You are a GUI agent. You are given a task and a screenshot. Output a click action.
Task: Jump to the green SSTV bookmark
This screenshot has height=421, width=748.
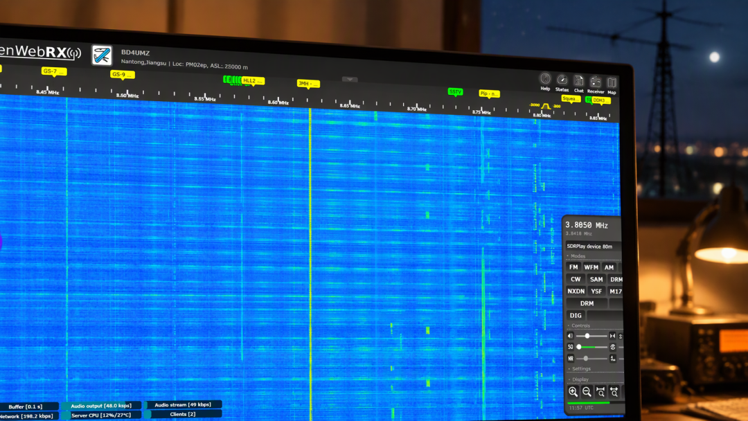pyautogui.click(x=455, y=91)
